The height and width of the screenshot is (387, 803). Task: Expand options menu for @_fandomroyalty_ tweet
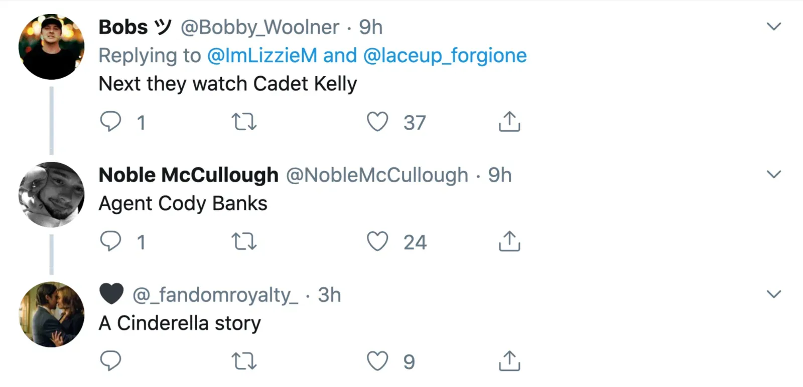pos(774,294)
